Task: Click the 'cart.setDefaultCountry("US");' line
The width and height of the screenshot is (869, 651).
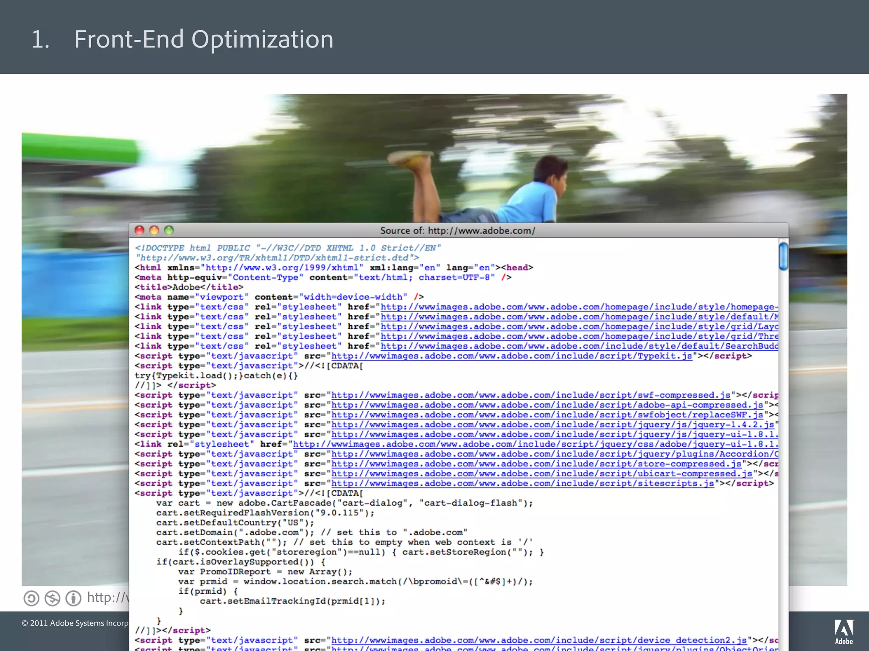Action: coord(235,523)
